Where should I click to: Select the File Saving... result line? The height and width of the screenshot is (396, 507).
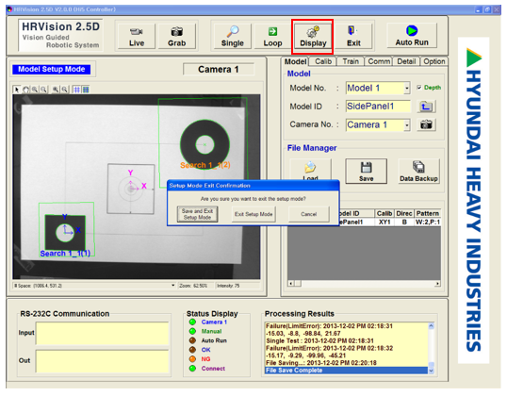321,363
